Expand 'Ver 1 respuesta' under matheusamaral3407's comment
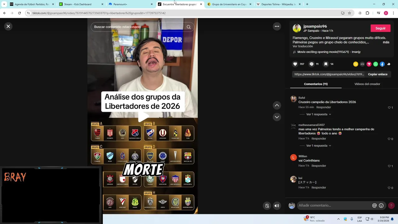 [x=318, y=146]
